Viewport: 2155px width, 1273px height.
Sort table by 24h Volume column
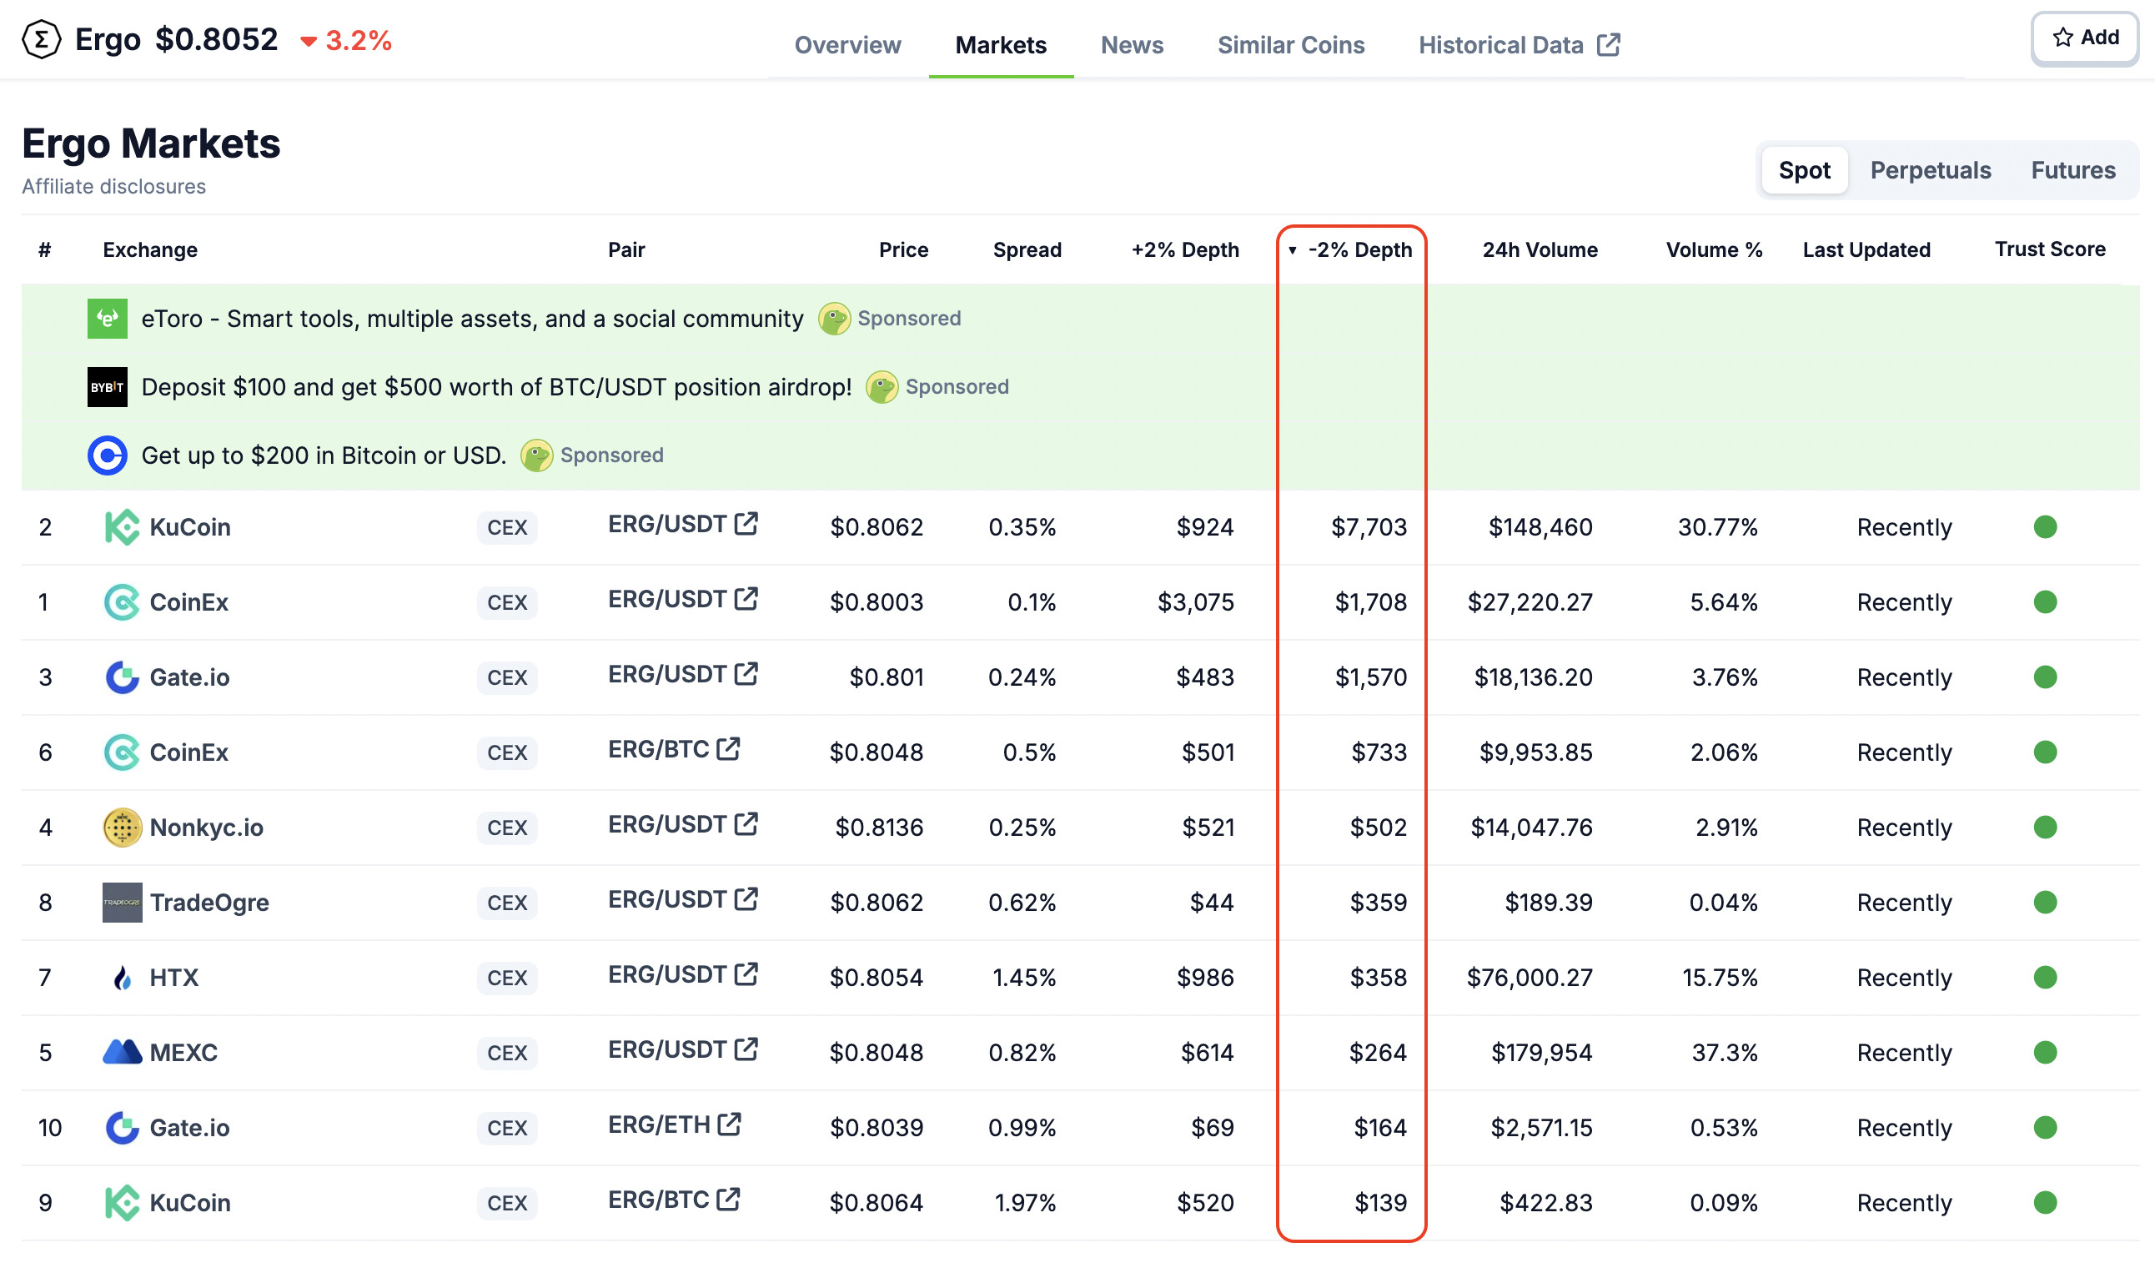pos(1540,249)
